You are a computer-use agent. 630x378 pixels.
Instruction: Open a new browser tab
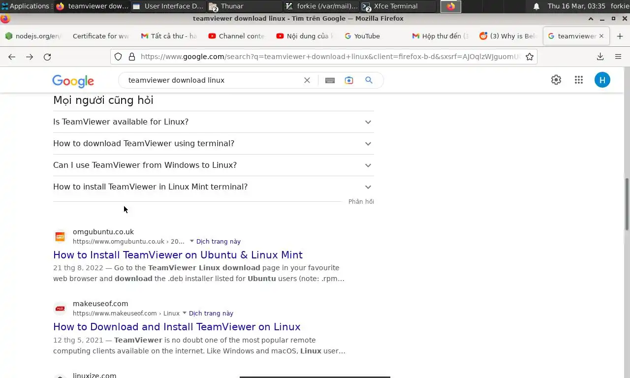click(620, 36)
